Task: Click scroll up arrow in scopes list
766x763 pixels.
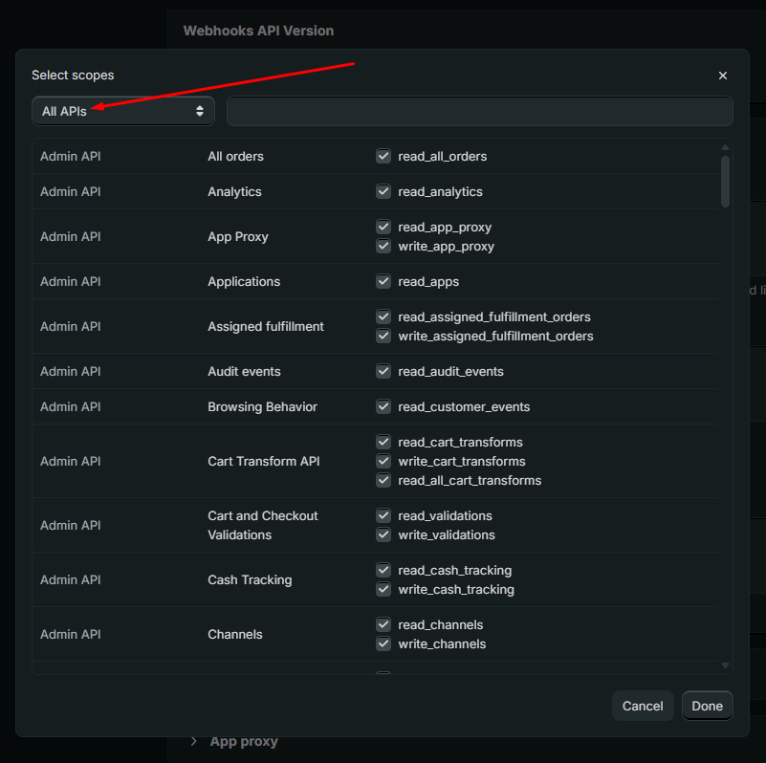Action: point(725,147)
